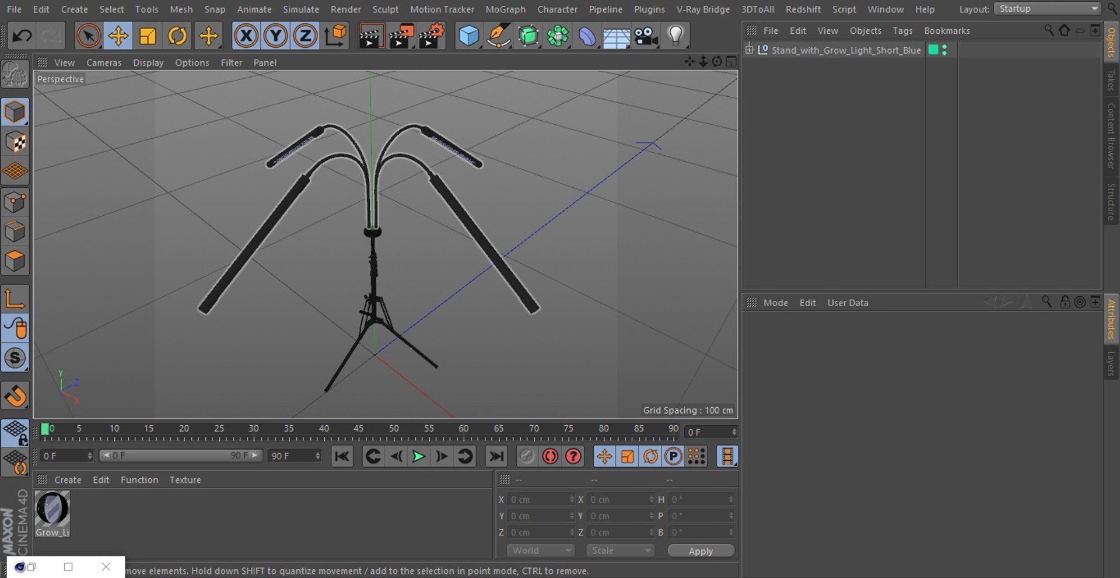Click Make Editable icon in left sidebar
This screenshot has width=1120, height=578.
coord(15,75)
